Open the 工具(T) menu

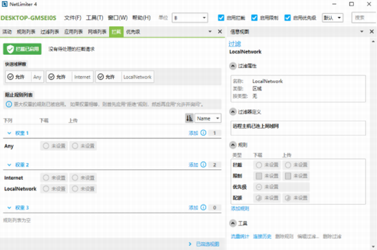[x=95, y=18]
